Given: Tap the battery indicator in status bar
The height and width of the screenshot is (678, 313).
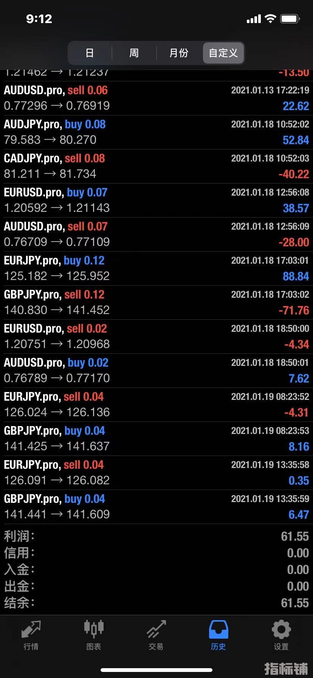Looking at the screenshot, I should 290,19.
